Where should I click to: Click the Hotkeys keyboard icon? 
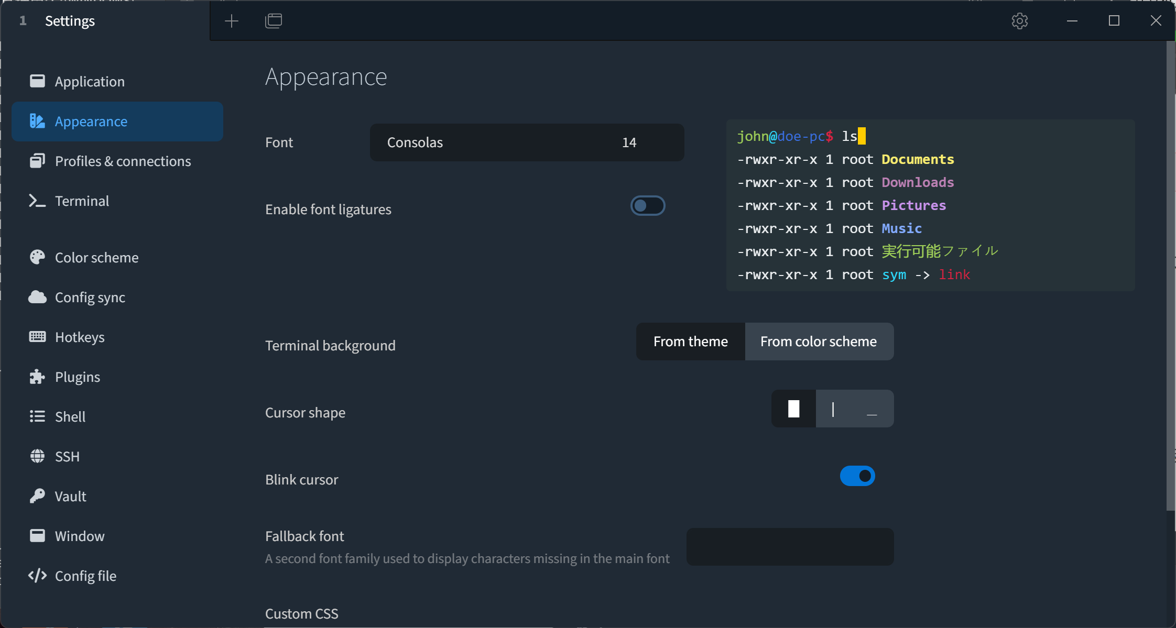(x=37, y=337)
